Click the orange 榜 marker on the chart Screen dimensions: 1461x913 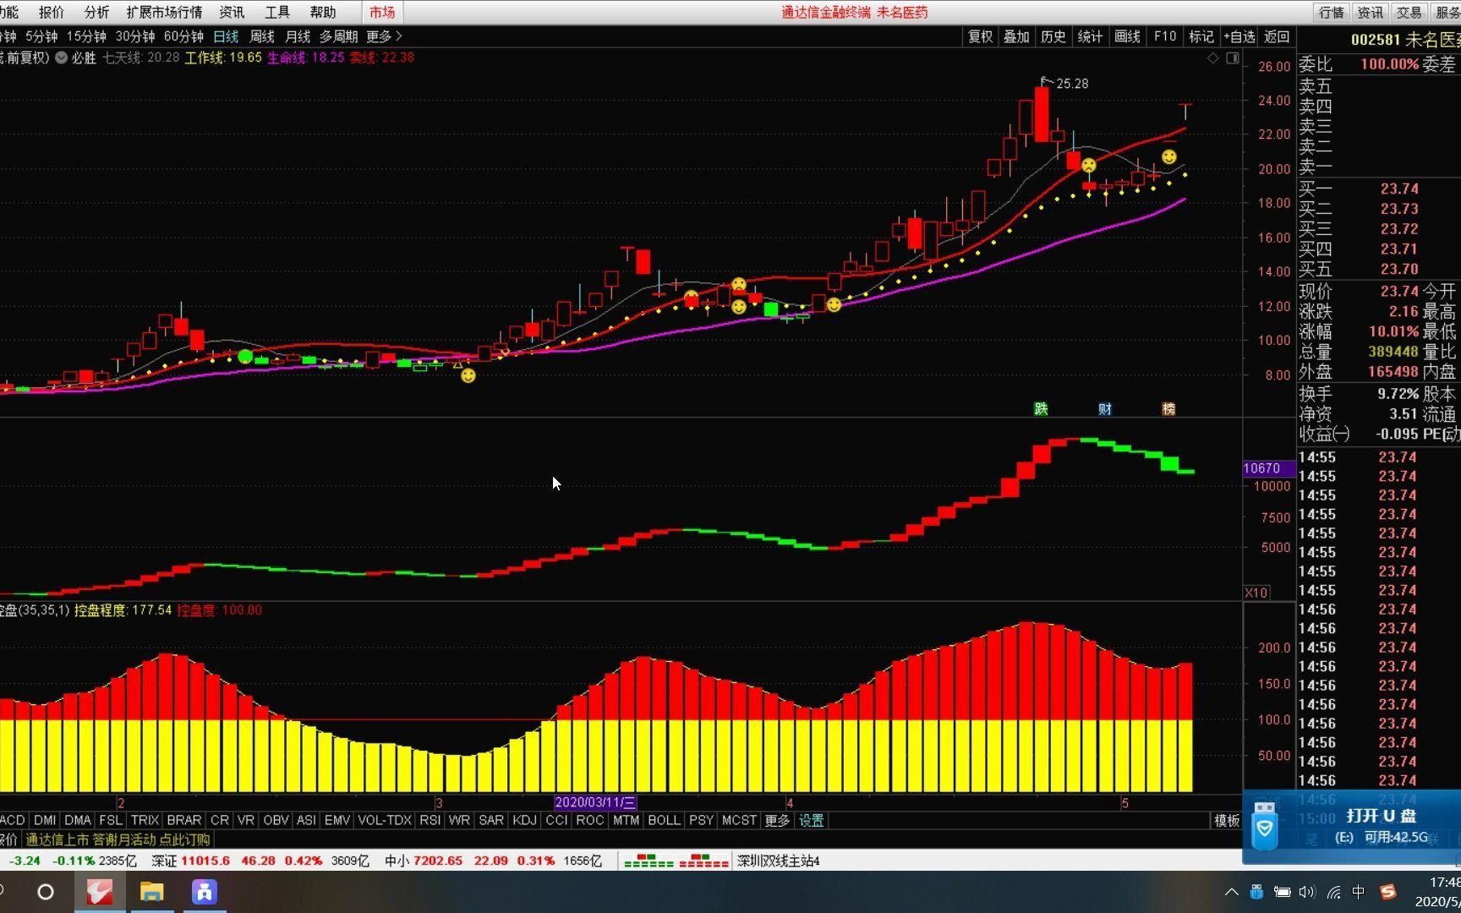(x=1168, y=409)
